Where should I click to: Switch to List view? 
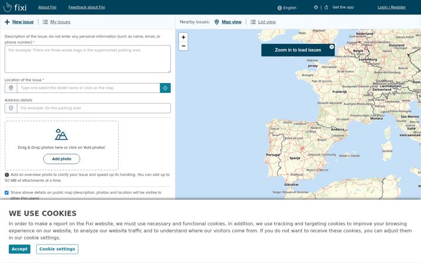[x=267, y=22]
